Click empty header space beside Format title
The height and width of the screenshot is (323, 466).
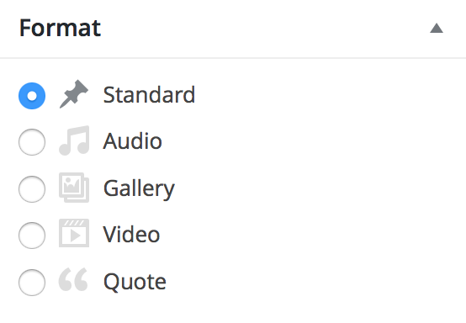264,29
